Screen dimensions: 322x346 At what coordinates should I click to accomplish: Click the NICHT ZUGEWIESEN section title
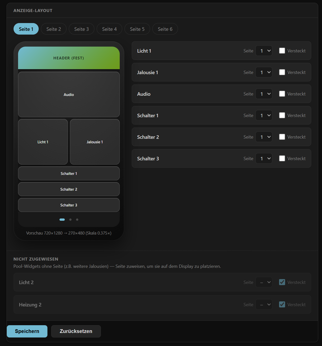36,259
